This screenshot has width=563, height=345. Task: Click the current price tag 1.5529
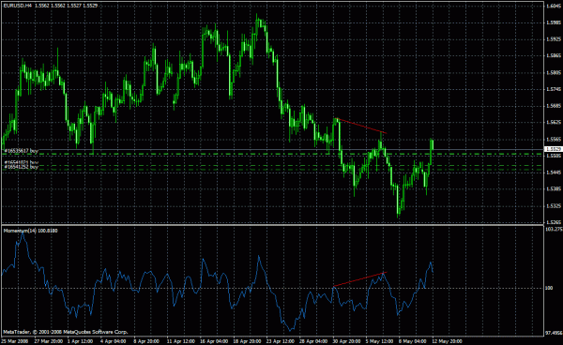coord(554,149)
